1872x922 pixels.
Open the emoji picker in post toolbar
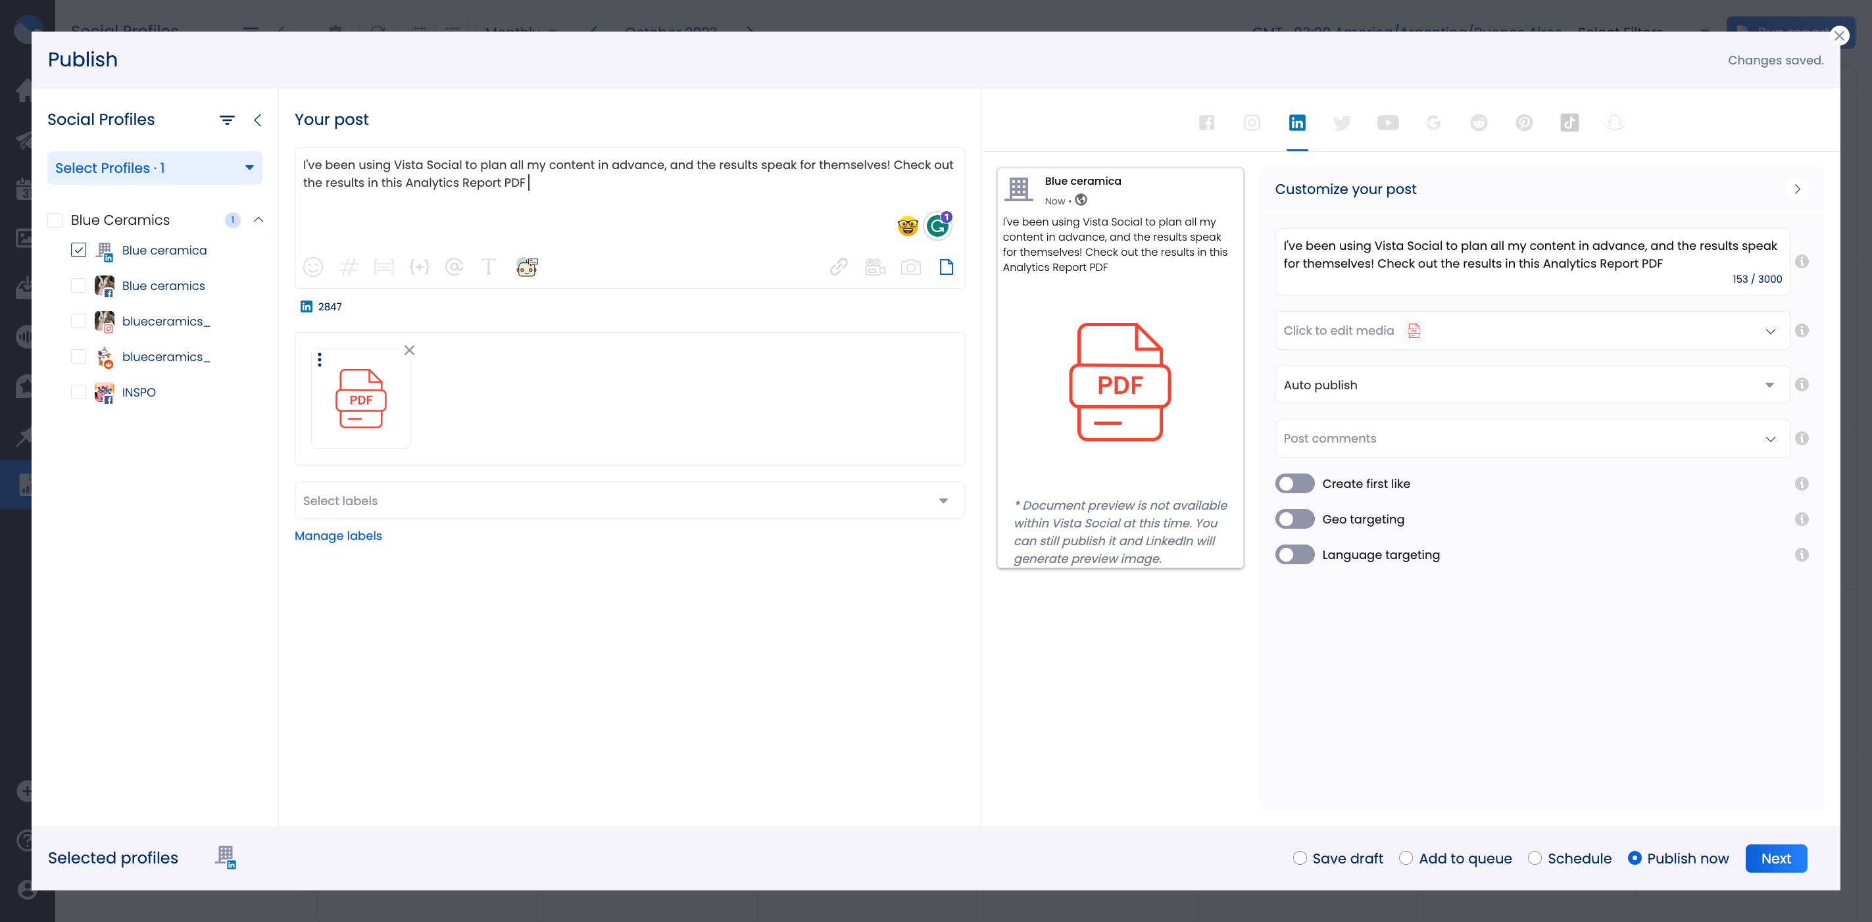coord(312,268)
